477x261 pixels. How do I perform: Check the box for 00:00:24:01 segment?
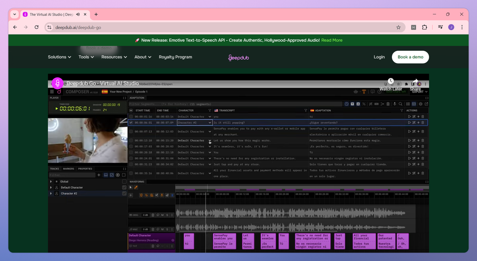click(131, 159)
